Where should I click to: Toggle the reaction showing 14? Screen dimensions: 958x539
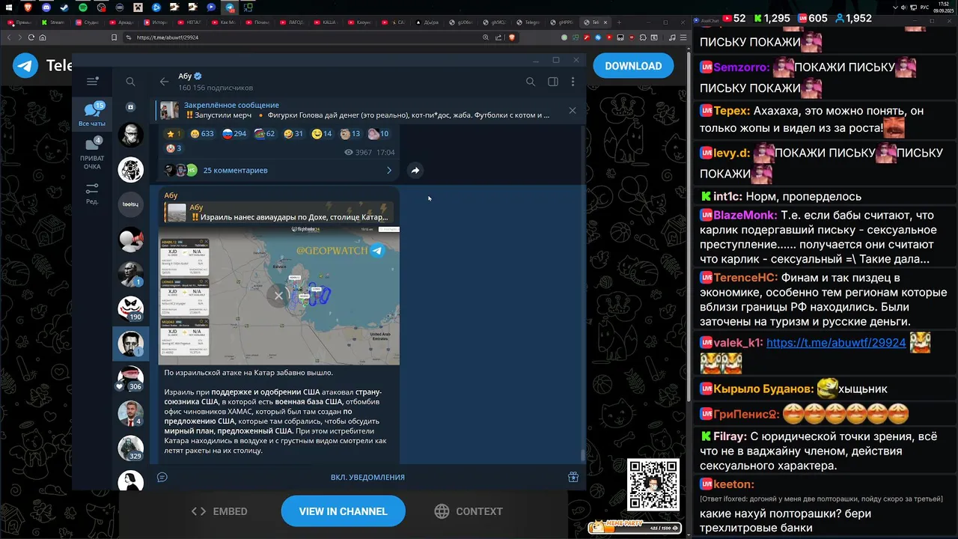pos(322,134)
